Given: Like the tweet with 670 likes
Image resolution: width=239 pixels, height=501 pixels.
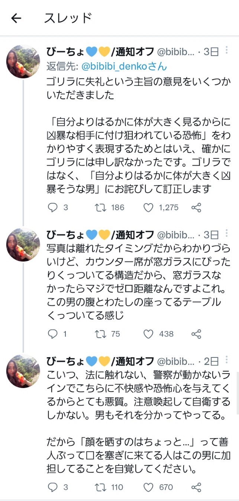Looking at the screenshot, I should coord(148,487).
